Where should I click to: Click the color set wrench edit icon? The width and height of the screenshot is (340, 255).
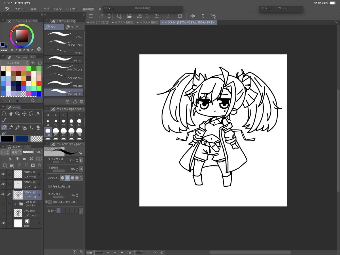coord(33,63)
